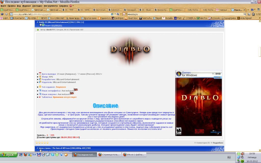The height and width of the screenshot is (163, 261).
Task: Go forward with the Forward arrow
Action: point(6,14)
